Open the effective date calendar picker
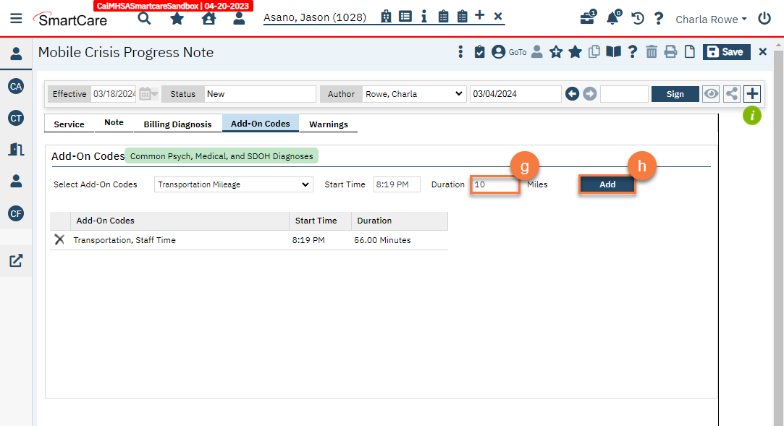The image size is (784, 426). (x=147, y=94)
